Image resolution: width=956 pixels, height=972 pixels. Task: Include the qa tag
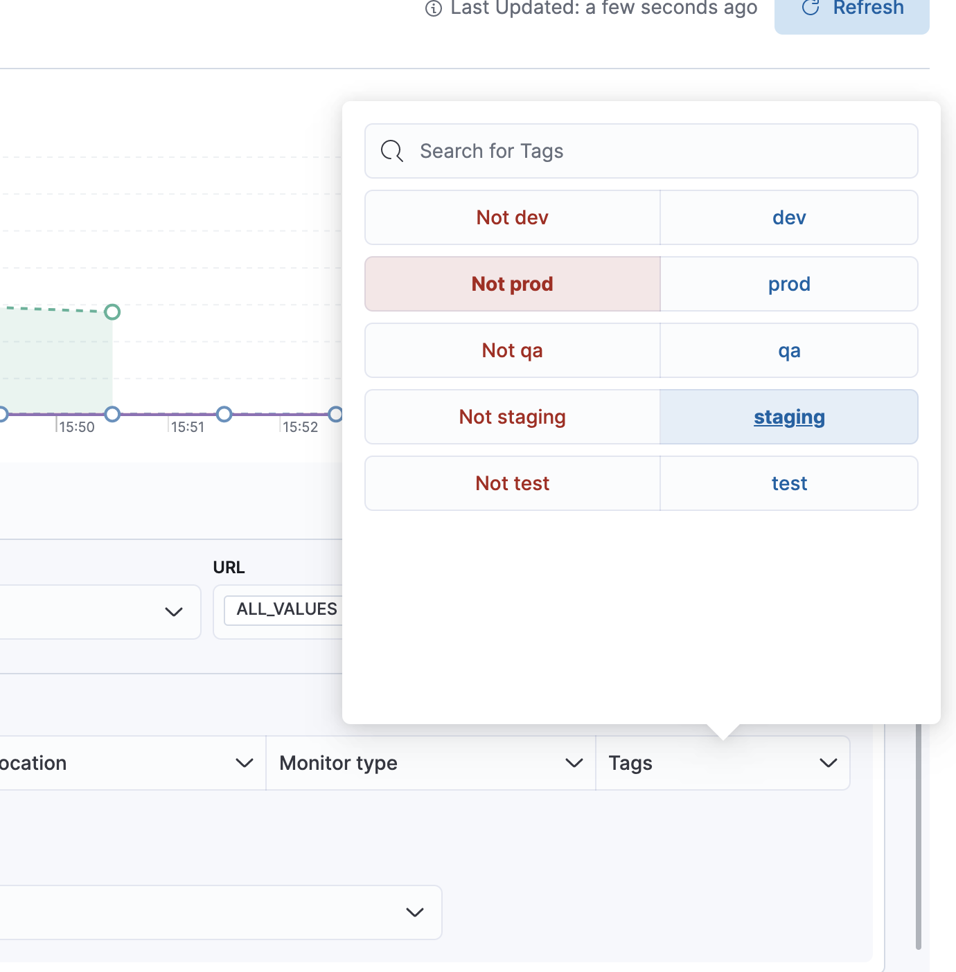[x=789, y=350]
